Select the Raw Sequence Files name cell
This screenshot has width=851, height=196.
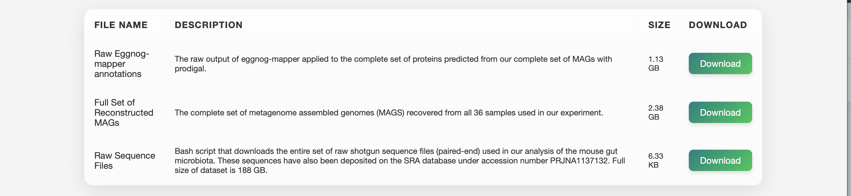pyautogui.click(x=124, y=160)
